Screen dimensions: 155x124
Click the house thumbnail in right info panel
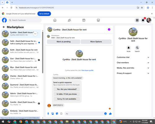click(133, 32)
